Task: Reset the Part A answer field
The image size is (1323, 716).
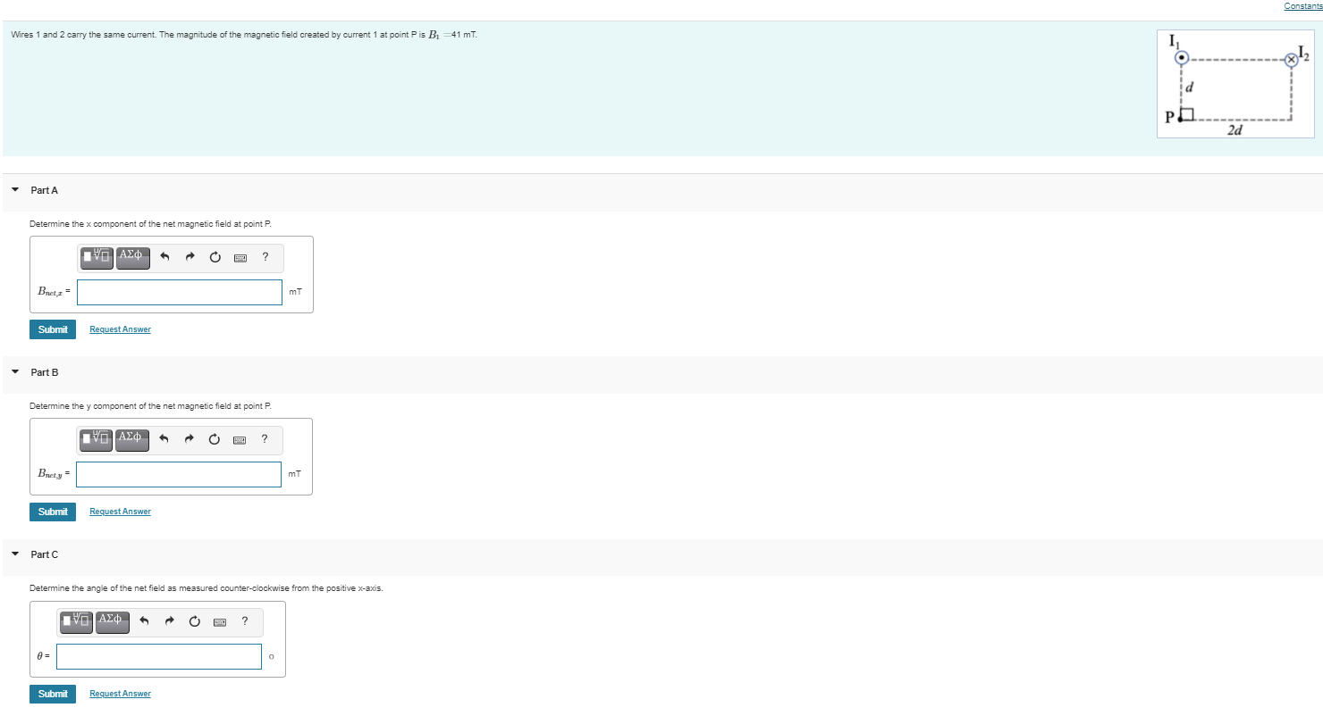Action: coord(215,257)
